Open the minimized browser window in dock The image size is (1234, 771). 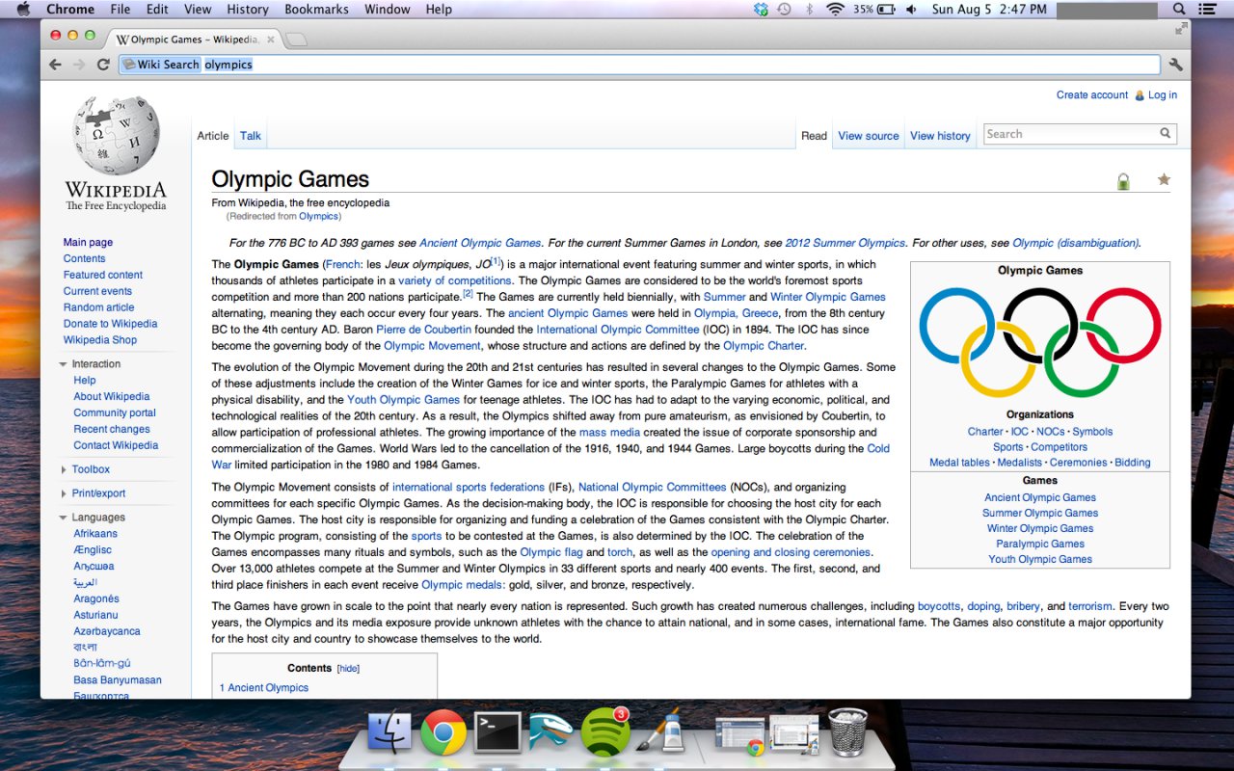pos(740,734)
